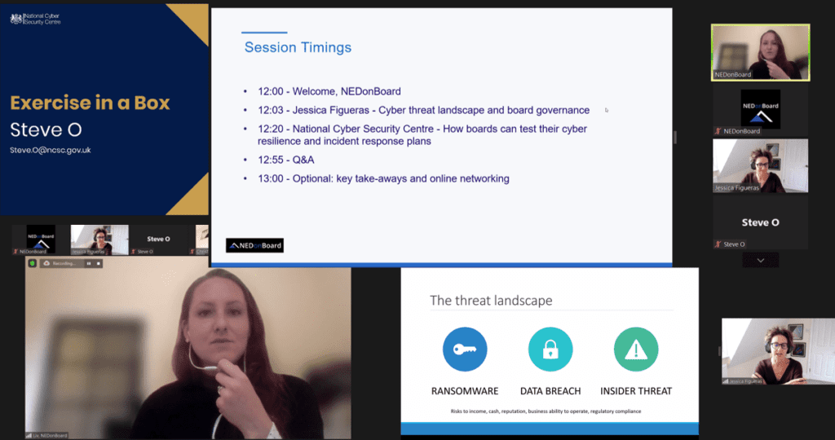Select the NEDonBoard logo tile in the right sidebar
This screenshot has height=440, width=835.
tap(761, 110)
